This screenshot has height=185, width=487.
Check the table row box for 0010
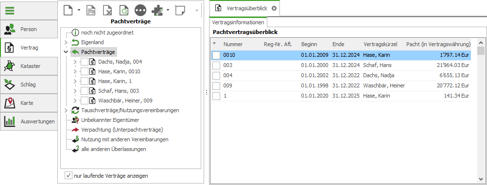(216, 55)
